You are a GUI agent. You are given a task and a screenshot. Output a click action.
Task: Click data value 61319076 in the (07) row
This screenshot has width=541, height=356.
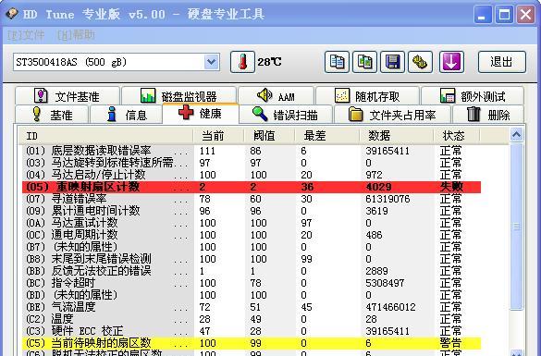tap(387, 199)
